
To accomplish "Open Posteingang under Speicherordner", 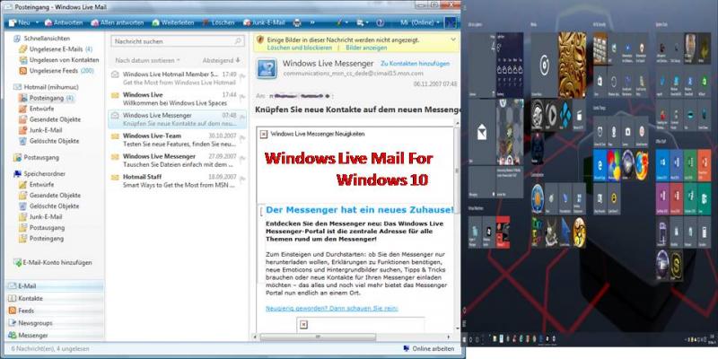I will point(41,239).
